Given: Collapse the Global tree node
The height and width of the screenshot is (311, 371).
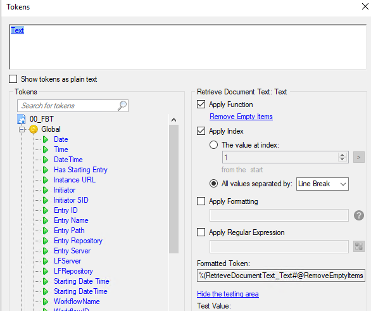Looking at the screenshot, I should click(22, 129).
